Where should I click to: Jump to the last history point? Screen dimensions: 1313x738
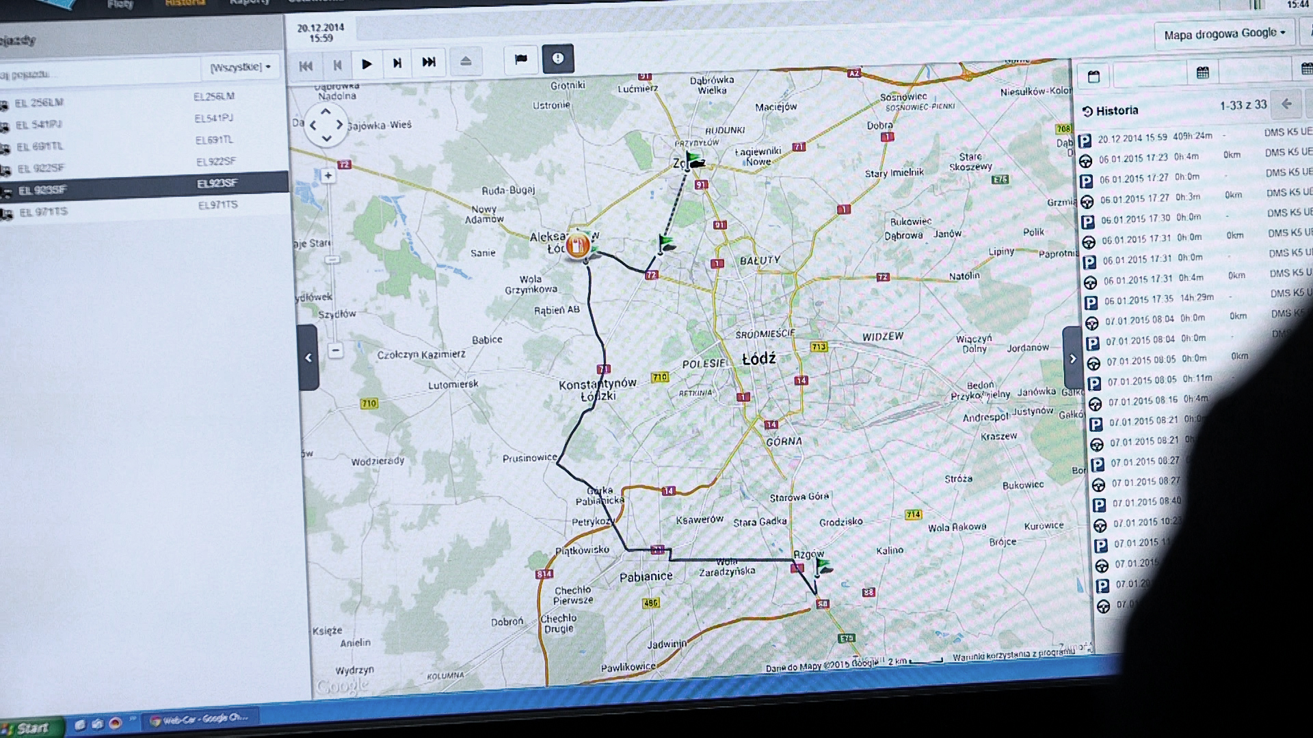[x=429, y=63]
